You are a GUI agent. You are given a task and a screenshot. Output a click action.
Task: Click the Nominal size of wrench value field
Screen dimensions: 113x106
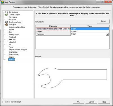(90, 29)
